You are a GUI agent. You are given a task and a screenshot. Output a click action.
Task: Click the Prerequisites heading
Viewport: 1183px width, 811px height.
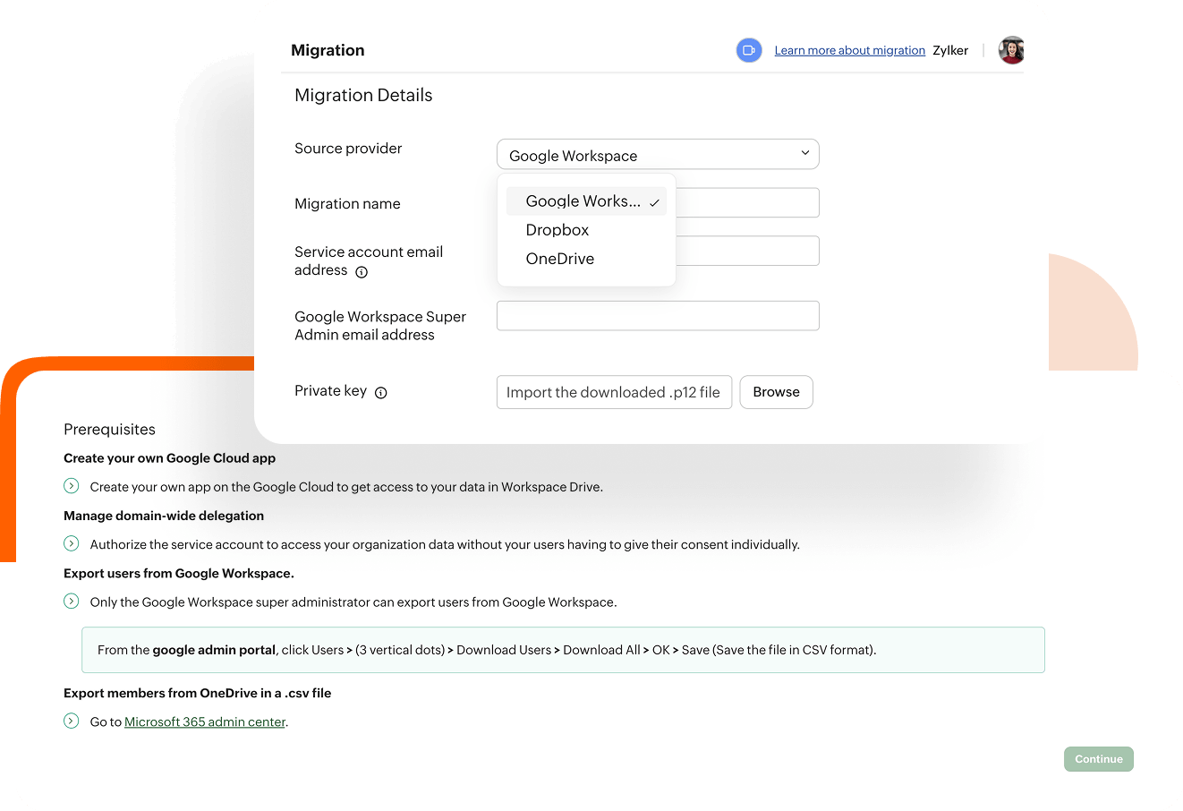click(109, 430)
